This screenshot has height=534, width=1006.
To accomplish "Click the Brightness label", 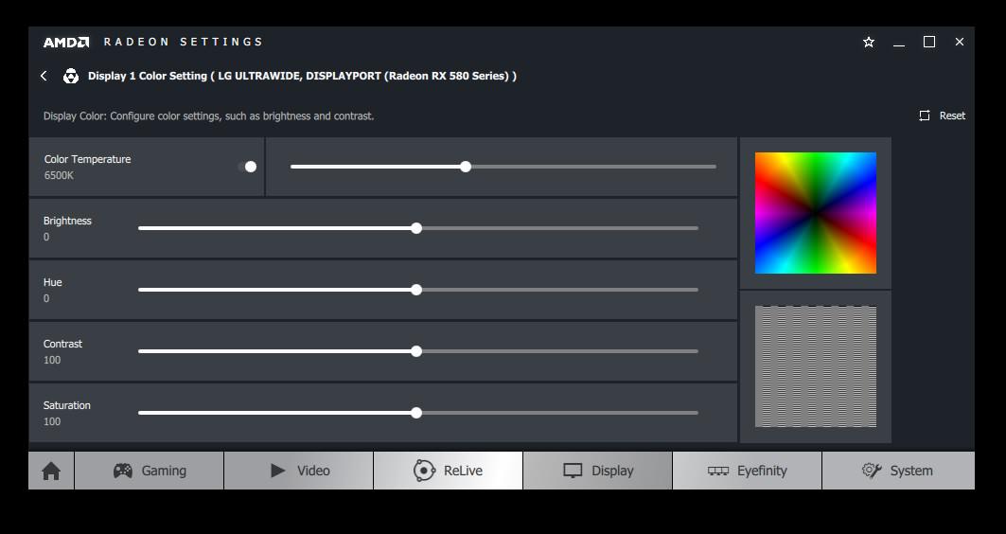I will (67, 221).
